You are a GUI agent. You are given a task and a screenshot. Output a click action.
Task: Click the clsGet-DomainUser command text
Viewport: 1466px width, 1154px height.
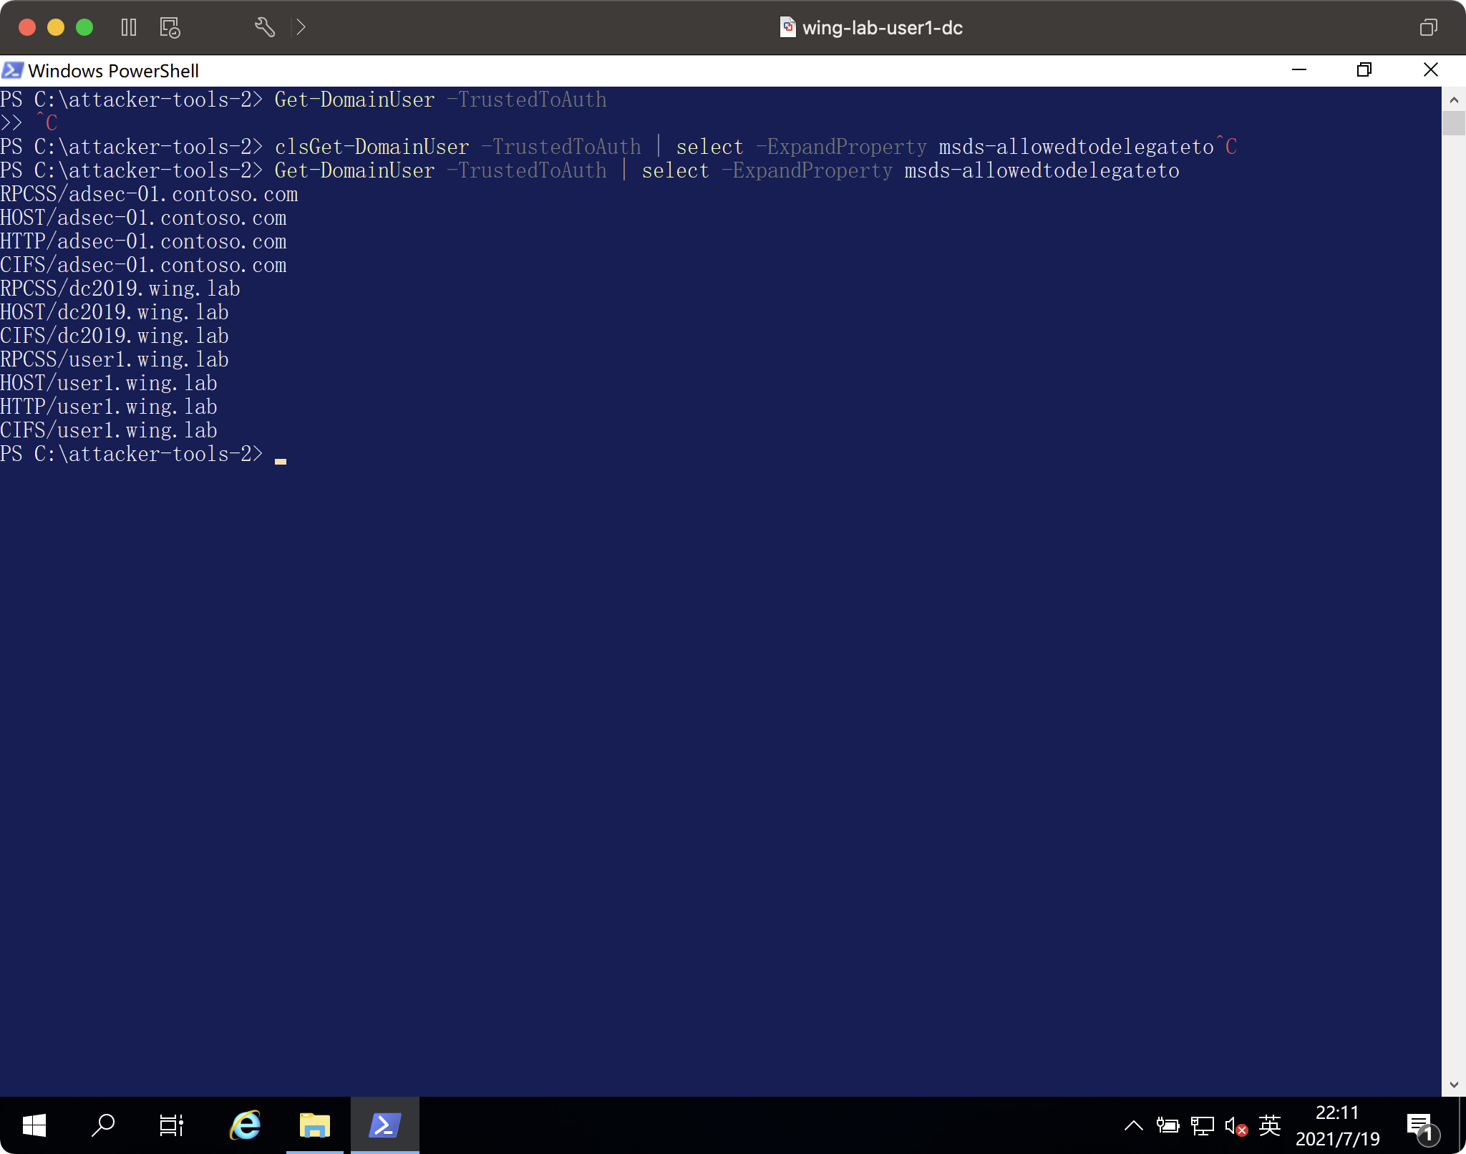[372, 147]
